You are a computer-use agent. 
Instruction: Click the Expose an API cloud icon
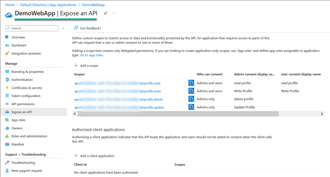[7, 112]
